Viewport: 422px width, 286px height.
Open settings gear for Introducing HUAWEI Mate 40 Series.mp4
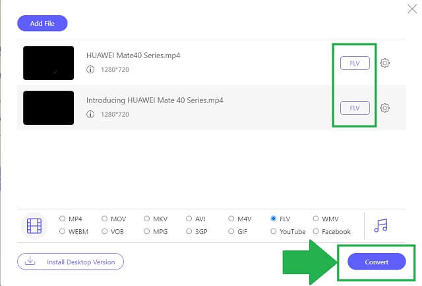pyautogui.click(x=384, y=108)
